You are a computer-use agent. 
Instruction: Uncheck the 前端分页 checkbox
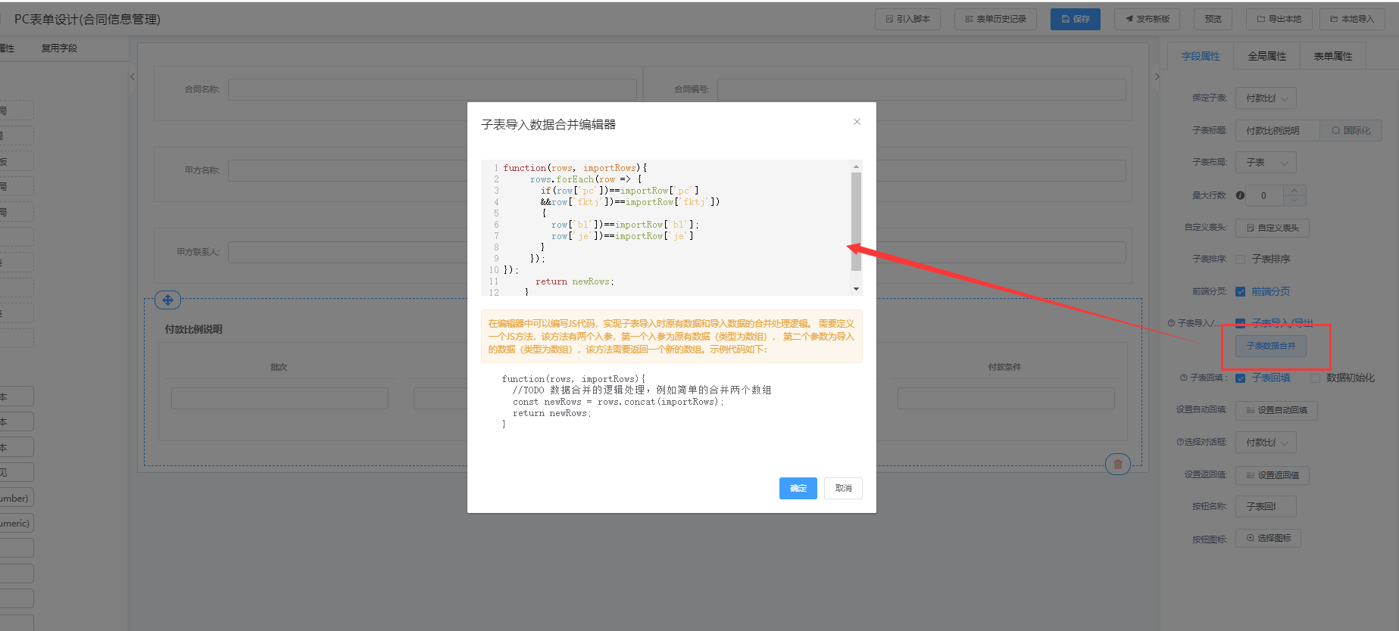(x=1240, y=291)
